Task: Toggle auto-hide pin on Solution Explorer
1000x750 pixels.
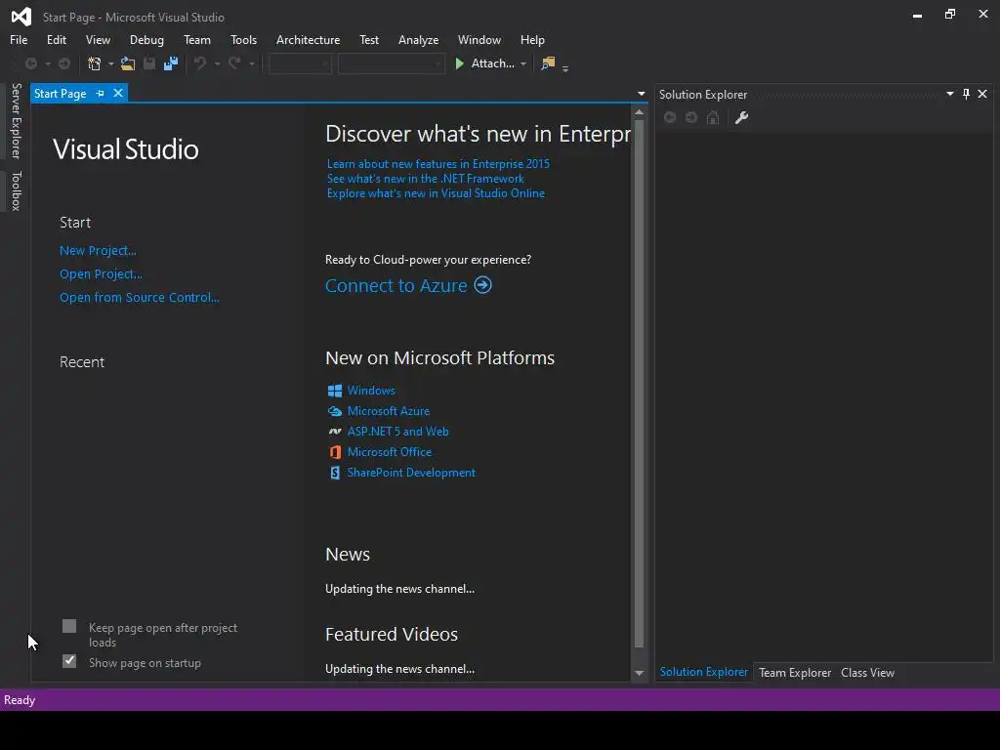Action: pyautogui.click(x=966, y=95)
